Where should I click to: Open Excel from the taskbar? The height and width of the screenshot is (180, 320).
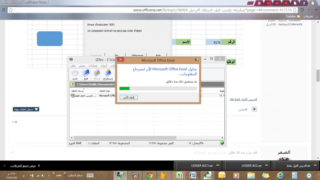(x=179, y=175)
